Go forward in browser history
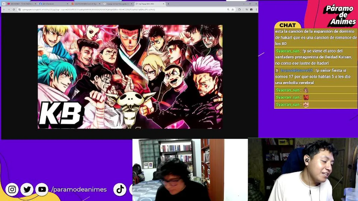Image resolution: width=358 pixels, height=201 pixels. 9,9
